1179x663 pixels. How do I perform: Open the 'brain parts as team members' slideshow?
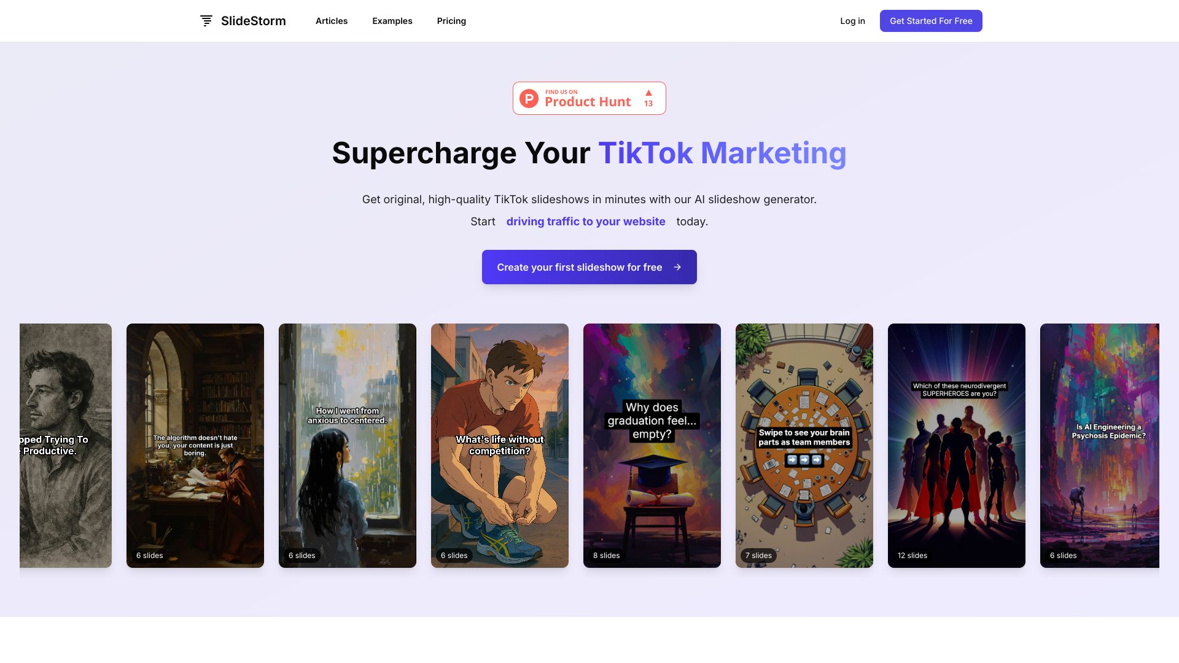click(x=804, y=446)
